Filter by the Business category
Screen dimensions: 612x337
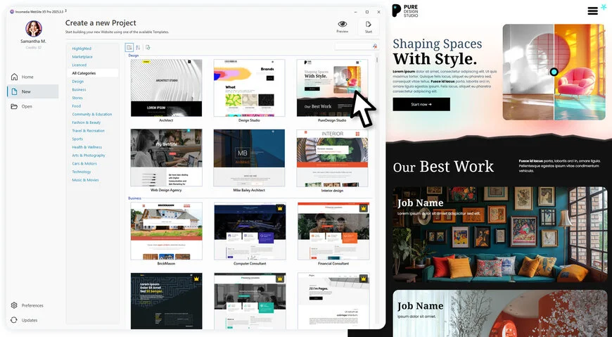(79, 89)
